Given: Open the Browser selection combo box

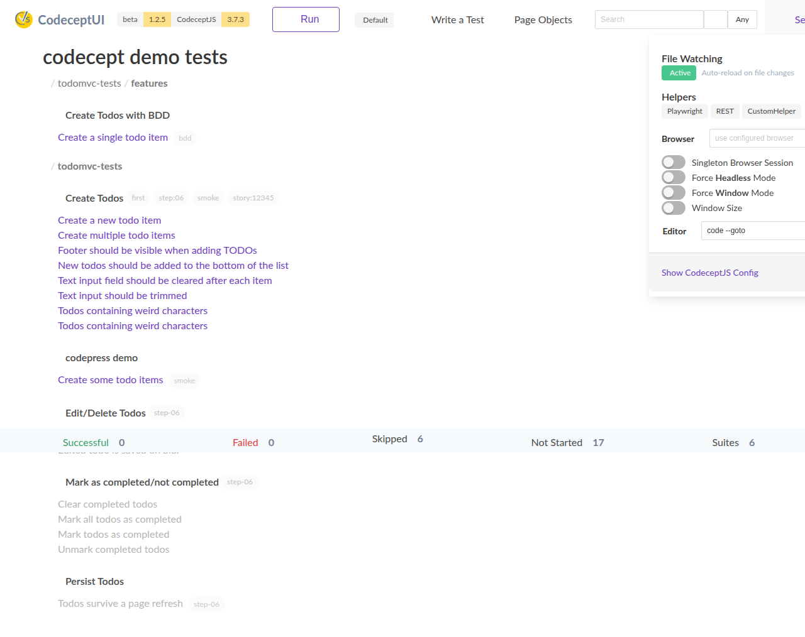Looking at the screenshot, I should pos(757,138).
